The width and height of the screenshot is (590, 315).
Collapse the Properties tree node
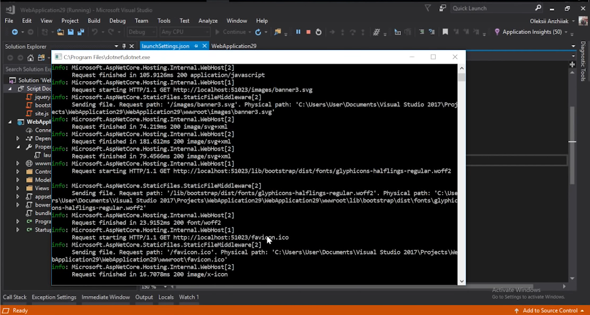(18, 146)
